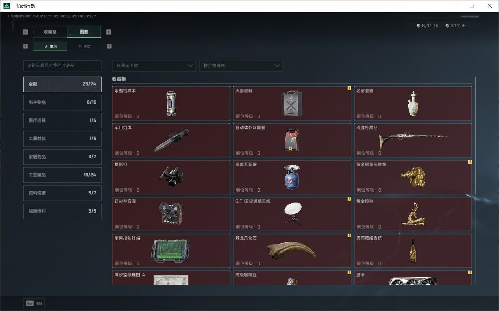499x311 pixels.
Task: Select the 滑膛枪展品 musket image
Action: [412, 140]
